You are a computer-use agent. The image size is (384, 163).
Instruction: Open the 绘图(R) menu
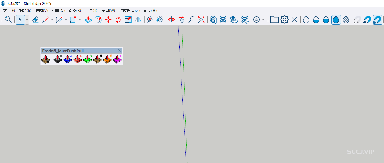(x=75, y=11)
